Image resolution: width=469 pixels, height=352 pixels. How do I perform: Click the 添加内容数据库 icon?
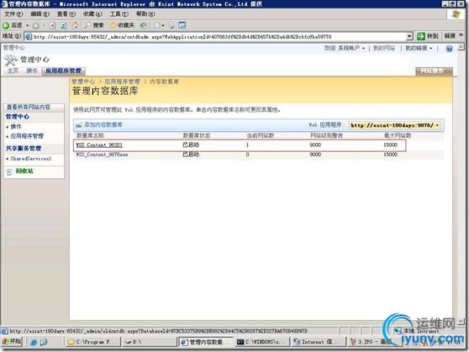tap(79, 125)
